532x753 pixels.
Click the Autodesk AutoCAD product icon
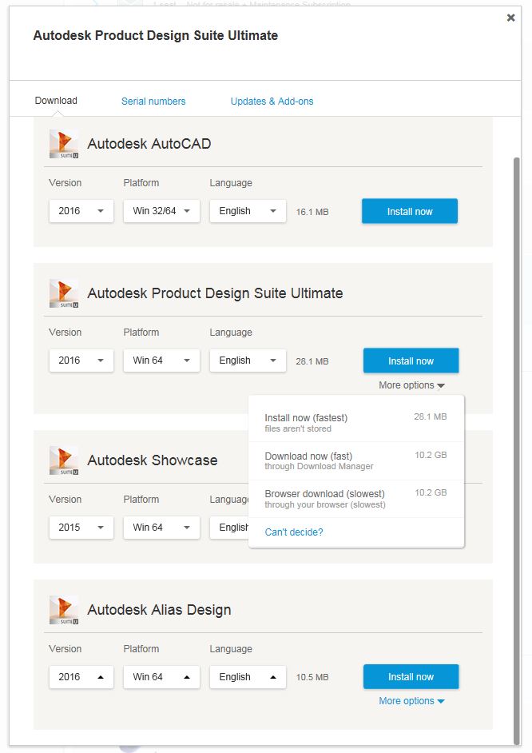[62, 142]
